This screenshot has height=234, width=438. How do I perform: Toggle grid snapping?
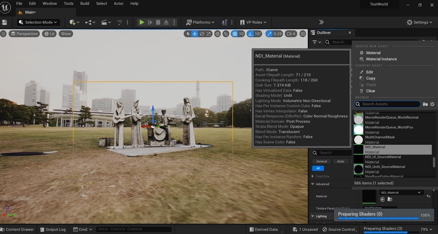pyautogui.click(x=235, y=34)
